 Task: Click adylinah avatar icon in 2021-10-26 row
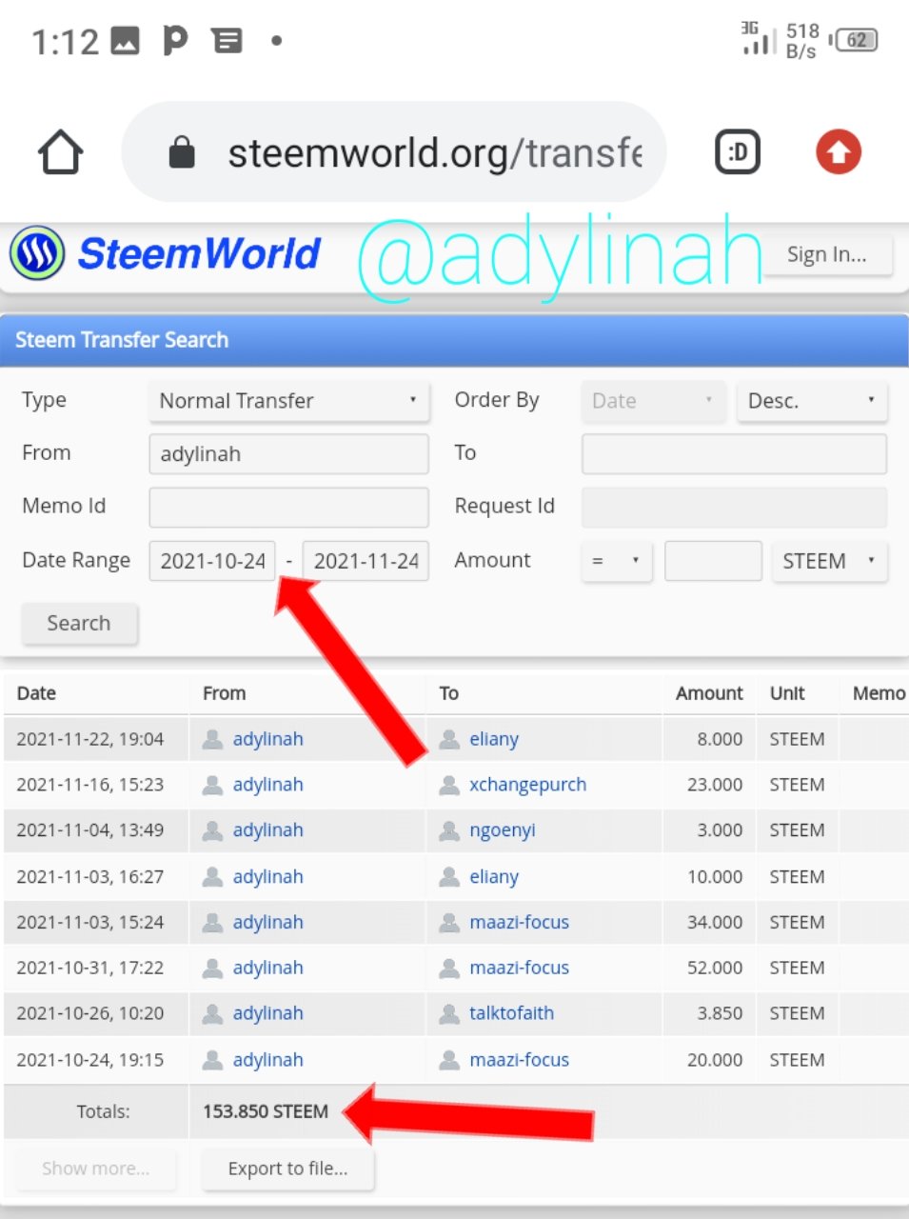213,1013
